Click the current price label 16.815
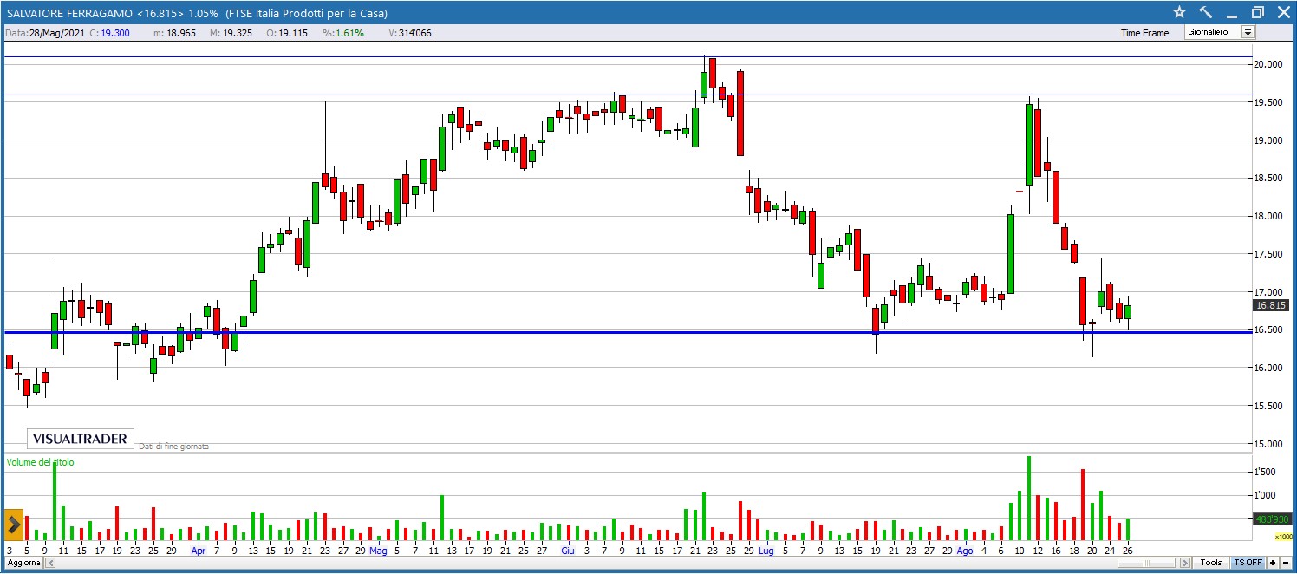Viewport: 1297px width, 574px height. 1270,305
